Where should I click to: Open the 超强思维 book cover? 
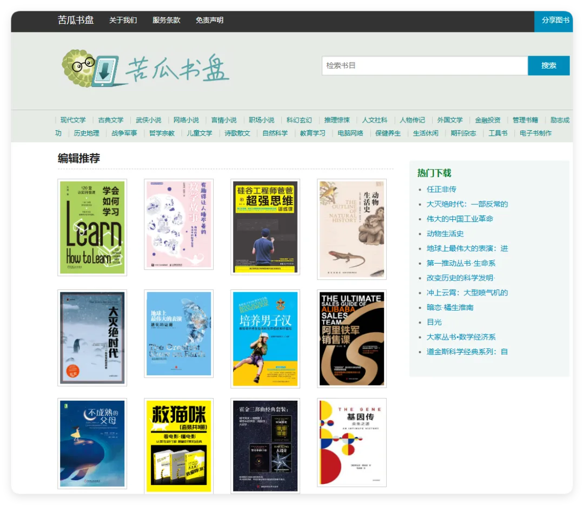pos(265,227)
